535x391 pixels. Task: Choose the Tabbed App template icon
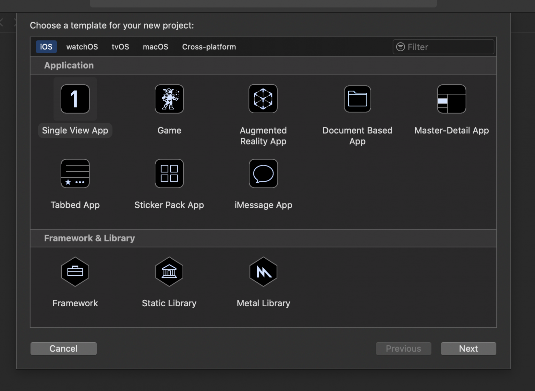[x=75, y=174]
